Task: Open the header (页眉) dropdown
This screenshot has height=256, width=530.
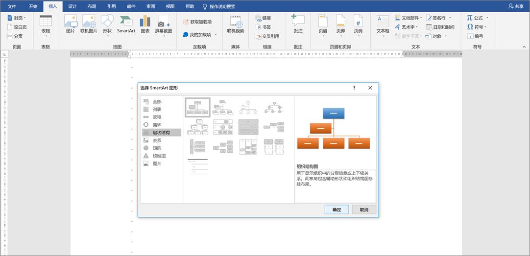Action: pos(323,26)
